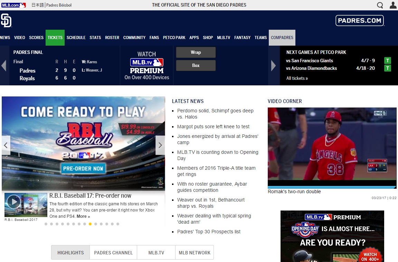
Task: Go to previous carousel slide arrow
Action: 6,145
